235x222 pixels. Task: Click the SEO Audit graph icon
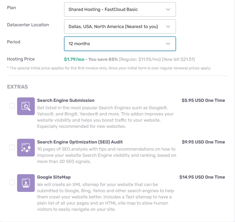pyautogui.click(x=26, y=148)
